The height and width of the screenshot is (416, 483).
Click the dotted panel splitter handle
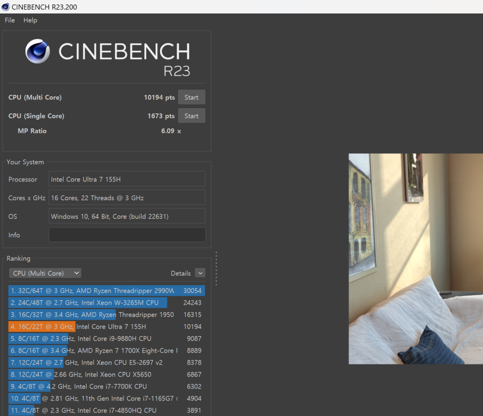(x=216, y=268)
